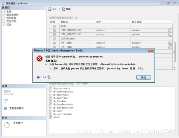Check the db_datawriter role
The image size is (179, 138).
51,98
